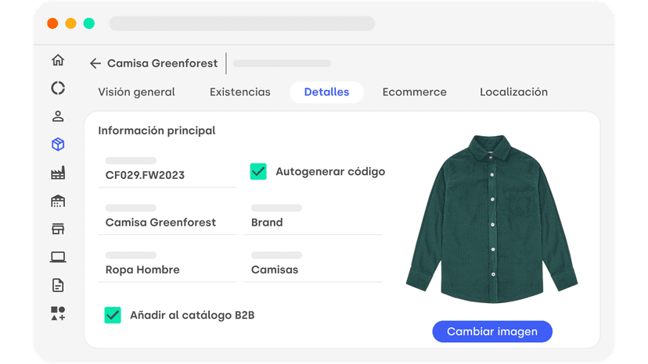This screenshot has width=648, height=364.
Task: Open the factory production icon
Action: coord(58,173)
